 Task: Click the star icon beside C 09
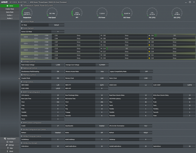click(x=149, y=42)
